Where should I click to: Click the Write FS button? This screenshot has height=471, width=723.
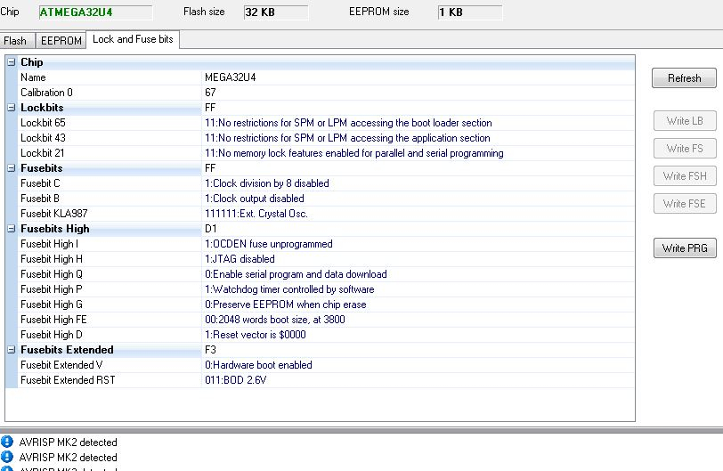tap(685, 149)
